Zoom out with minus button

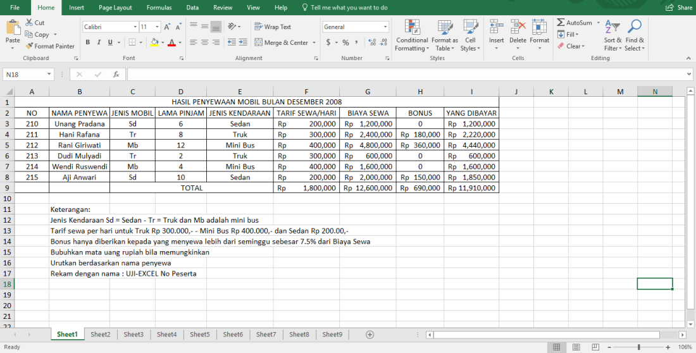coord(609,347)
